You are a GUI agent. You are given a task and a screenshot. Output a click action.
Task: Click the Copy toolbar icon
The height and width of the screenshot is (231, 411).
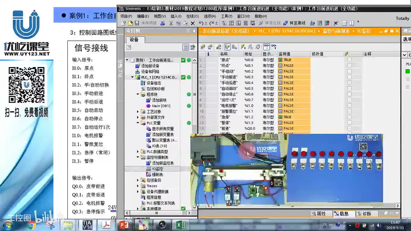point(178,23)
